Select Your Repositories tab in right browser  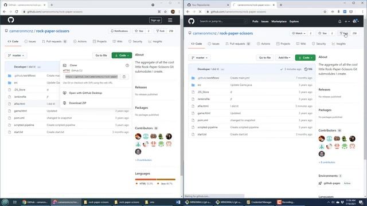(x=208, y=5)
